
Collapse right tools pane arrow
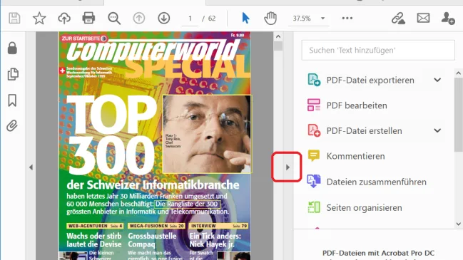288,167
